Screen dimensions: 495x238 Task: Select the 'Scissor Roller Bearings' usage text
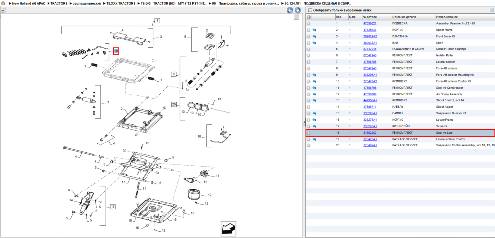pos(451,49)
